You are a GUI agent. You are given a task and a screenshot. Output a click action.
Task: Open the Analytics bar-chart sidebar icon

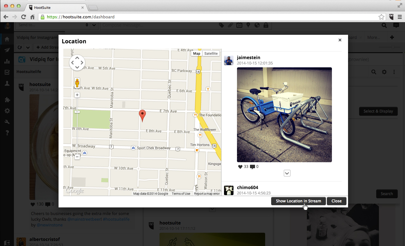click(7, 61)
